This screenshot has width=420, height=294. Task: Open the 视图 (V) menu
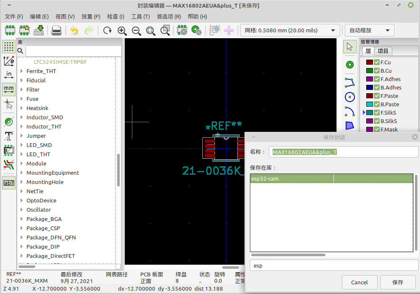(x=65, y=17)
